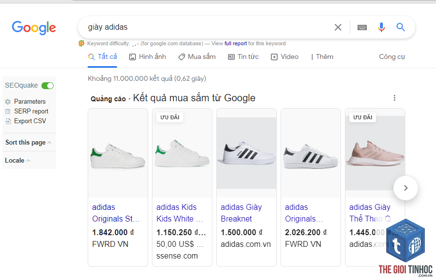The image size is (436, 278).
Task: Click the Kết quả mua sắm từ Google heading
Action: point(194,98)
